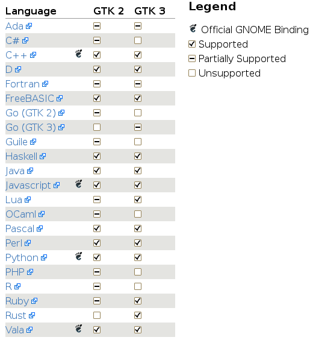Click the GNOME foot icon beside Python
The image size is (313, 340).
click(x=79, y=256)
